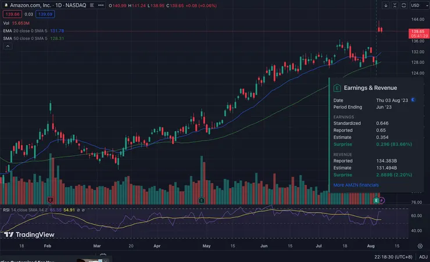The image size is (430, 262).
Task: Click the Vol indicator legend
Action: click(16, 23)
